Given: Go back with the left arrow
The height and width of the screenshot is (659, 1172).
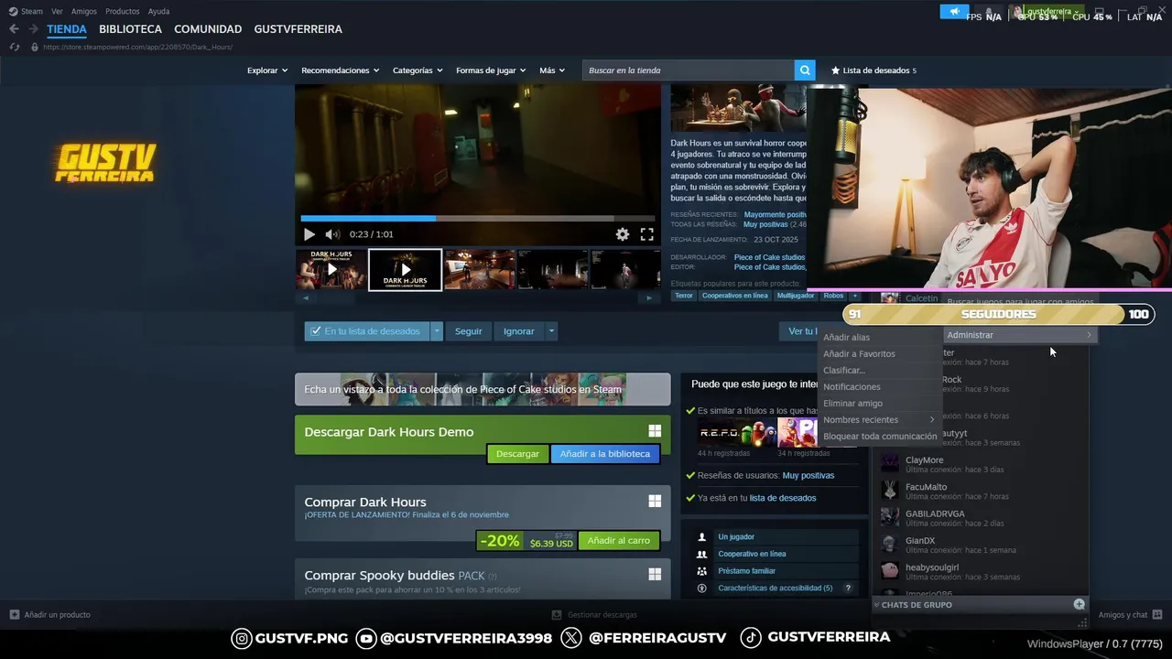Looking at the screenshot, I should (x=14, y=29).
